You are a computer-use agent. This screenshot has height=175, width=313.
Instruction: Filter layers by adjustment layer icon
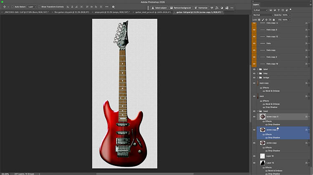pyautogui.click(x=275, y=10)
